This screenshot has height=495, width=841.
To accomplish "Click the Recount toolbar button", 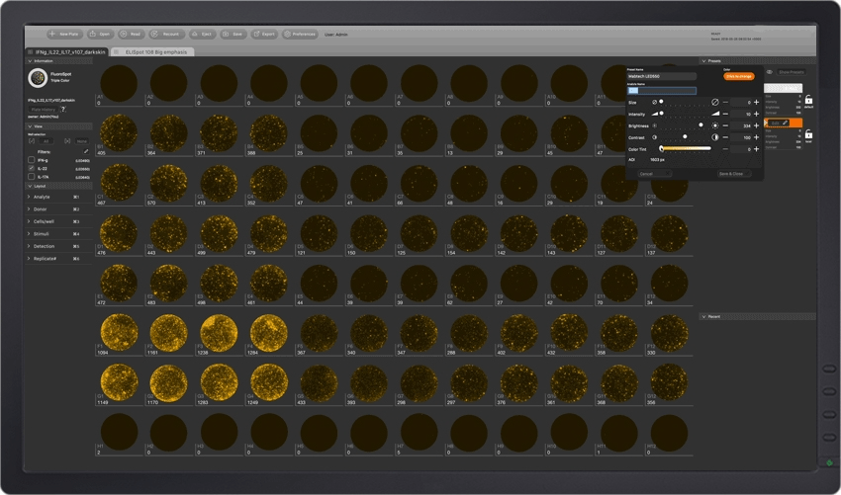I will (166, 34).
